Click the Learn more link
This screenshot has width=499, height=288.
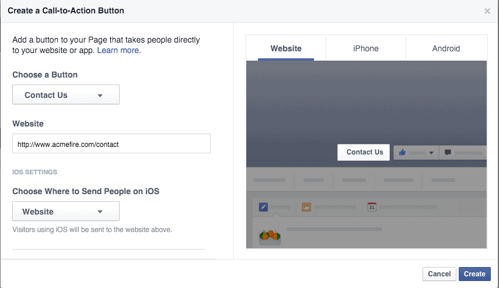119,51
